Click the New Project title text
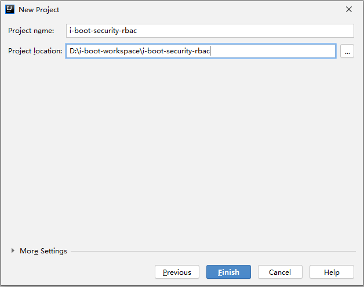 tap(39, 10)
